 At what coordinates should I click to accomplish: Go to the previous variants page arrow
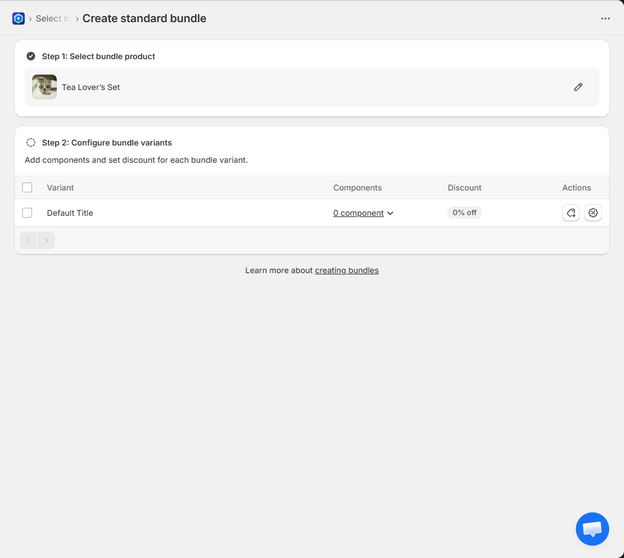click(x=28, y=240)
